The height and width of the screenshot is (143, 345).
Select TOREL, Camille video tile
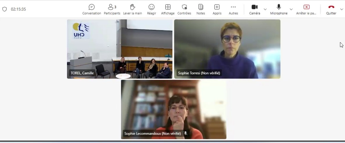(x=120, y=49)
